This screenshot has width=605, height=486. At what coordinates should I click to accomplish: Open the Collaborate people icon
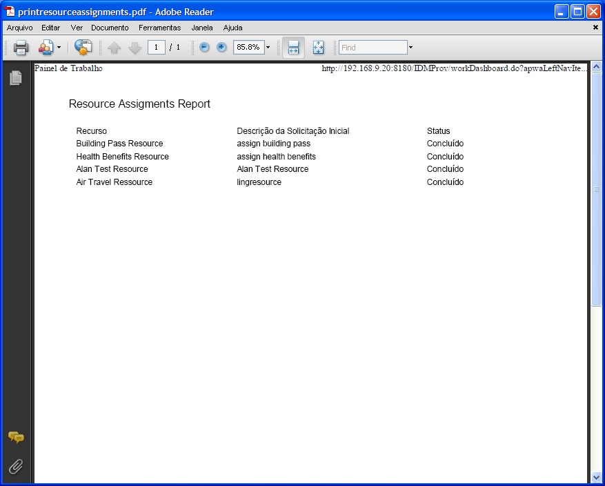point(46,48)
